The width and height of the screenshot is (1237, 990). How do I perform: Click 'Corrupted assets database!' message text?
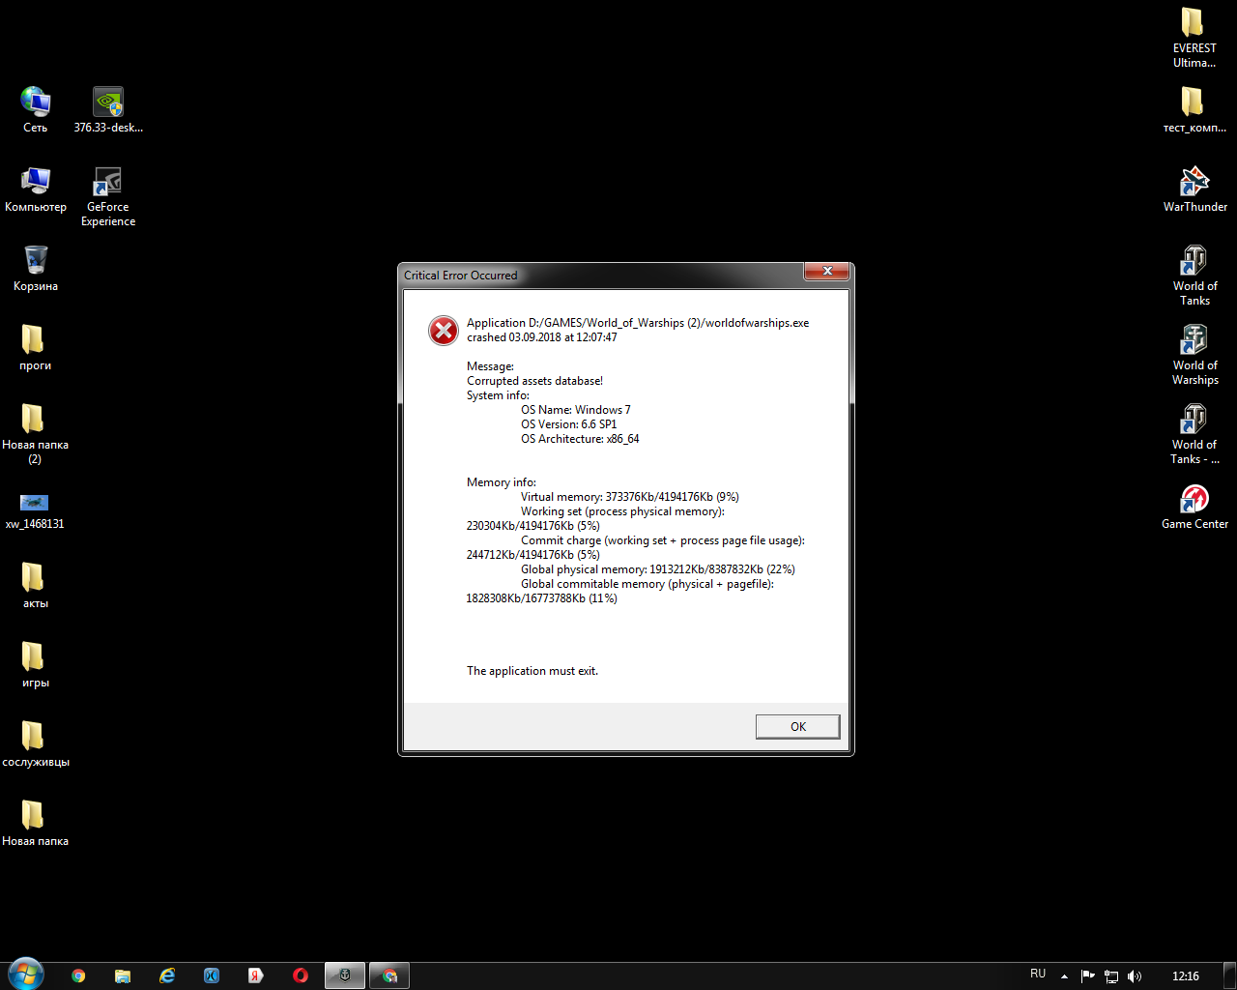pyautogui.click(x=534, y=381)
